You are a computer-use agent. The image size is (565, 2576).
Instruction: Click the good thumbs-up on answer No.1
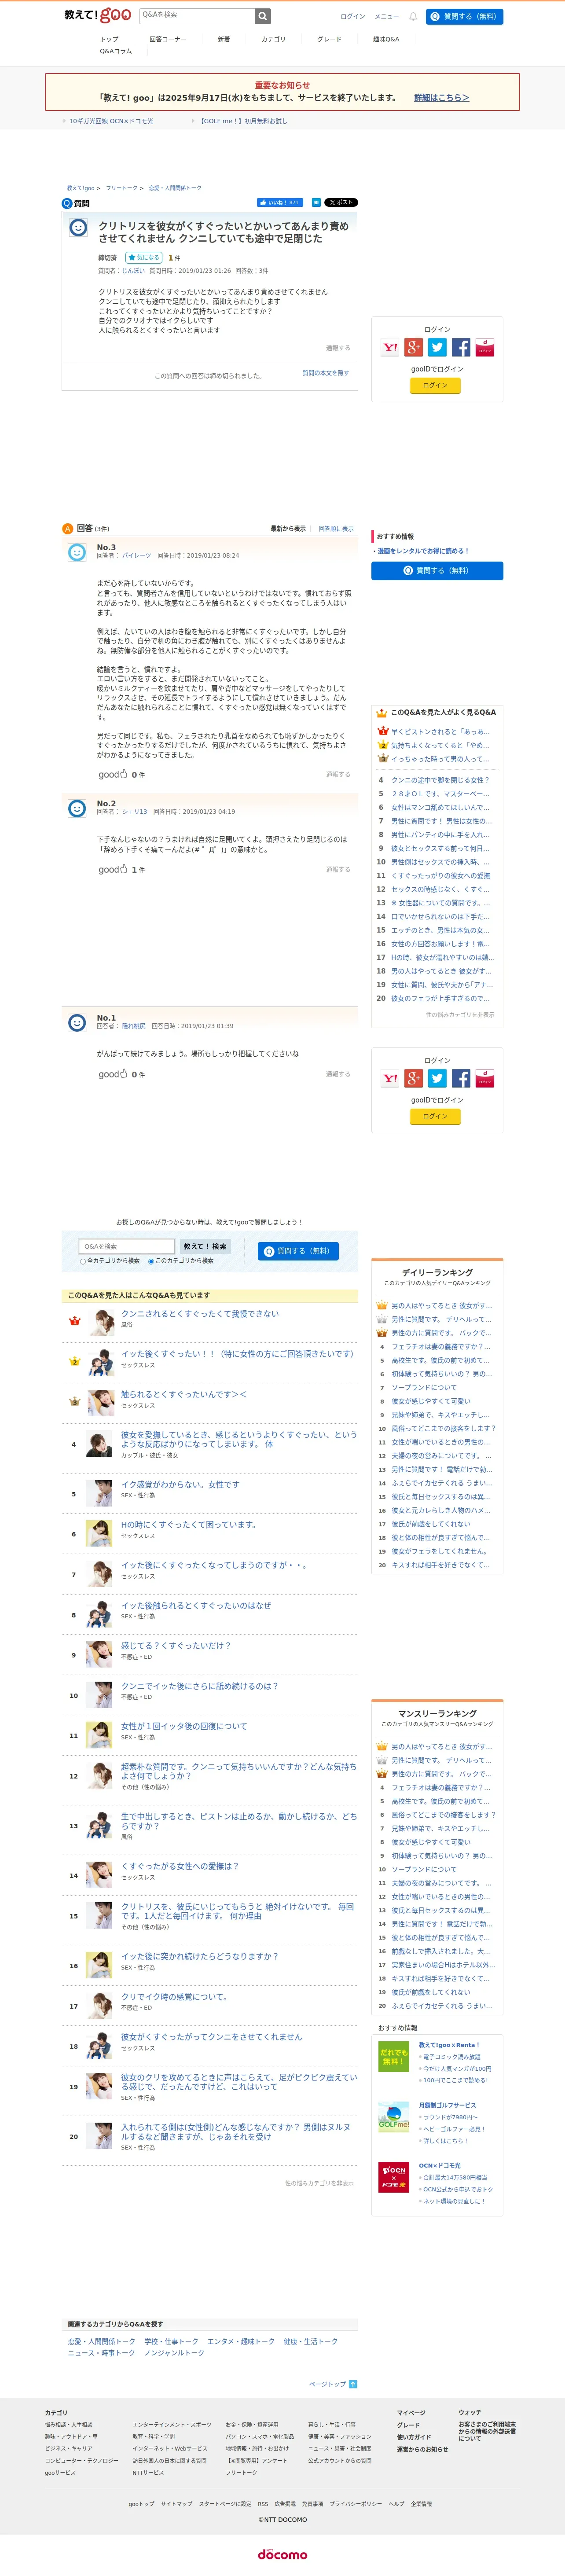[x=113, y=1074]
